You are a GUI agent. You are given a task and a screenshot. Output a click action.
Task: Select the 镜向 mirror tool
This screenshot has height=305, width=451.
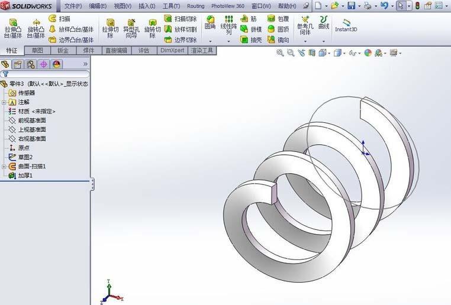pos(278,40)
